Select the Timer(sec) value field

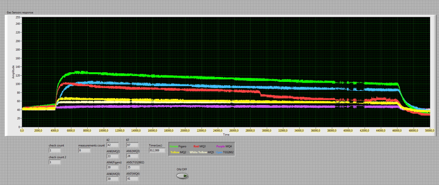(157, 151)
